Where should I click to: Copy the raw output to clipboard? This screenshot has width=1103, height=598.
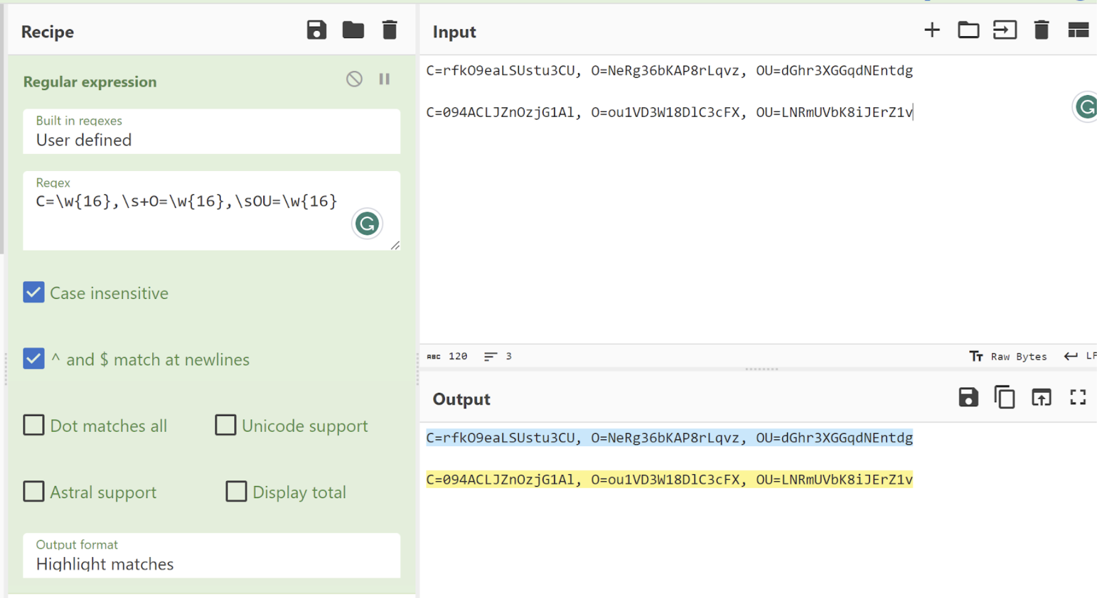click(x=1004, y=397)
